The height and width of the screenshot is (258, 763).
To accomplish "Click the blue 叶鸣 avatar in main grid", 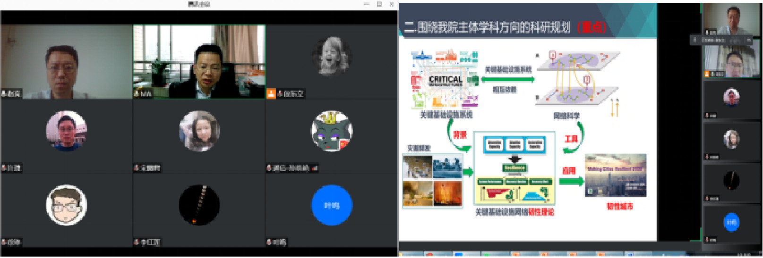I will (332, 205).
